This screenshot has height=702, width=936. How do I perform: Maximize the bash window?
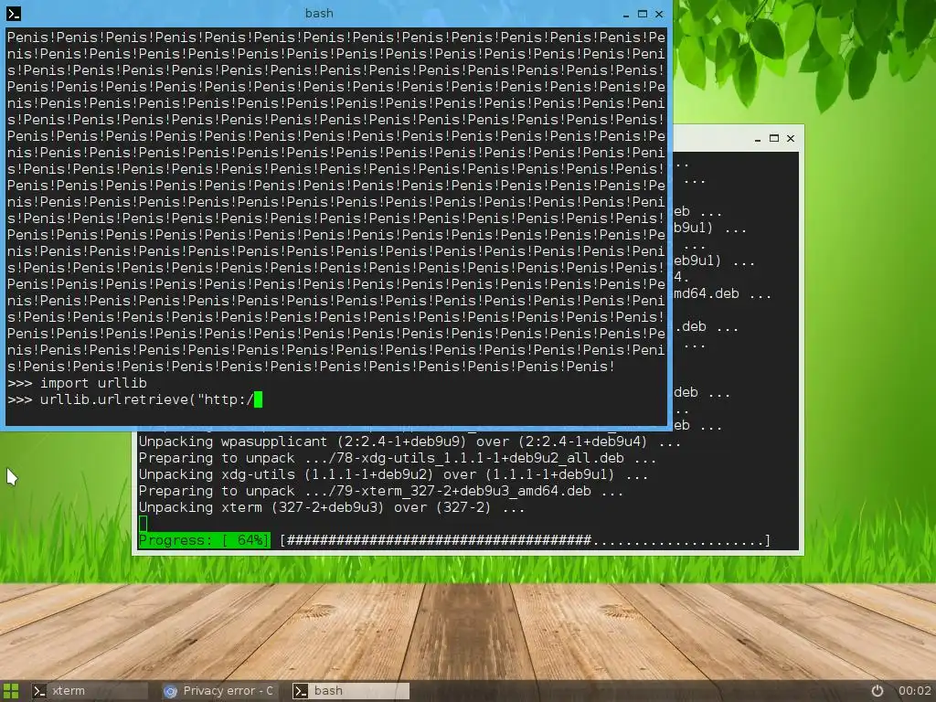643,13
